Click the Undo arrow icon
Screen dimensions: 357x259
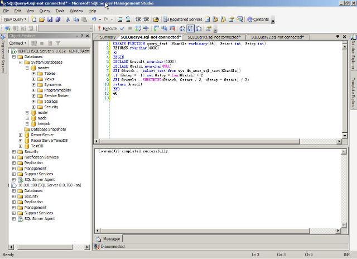click(94, 19)
